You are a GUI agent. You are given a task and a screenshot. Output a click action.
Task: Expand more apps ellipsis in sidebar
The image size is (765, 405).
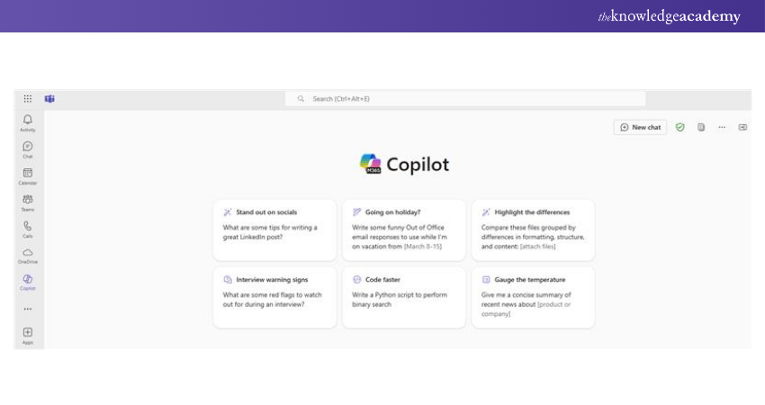coord(28,309)
